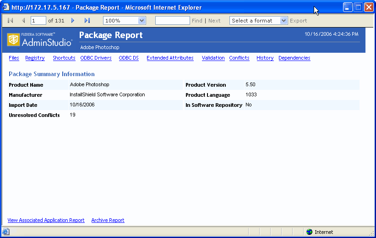376x238 pixels.
Task: Go to Extended Attributes section
Action: click(x=170, y=58)
